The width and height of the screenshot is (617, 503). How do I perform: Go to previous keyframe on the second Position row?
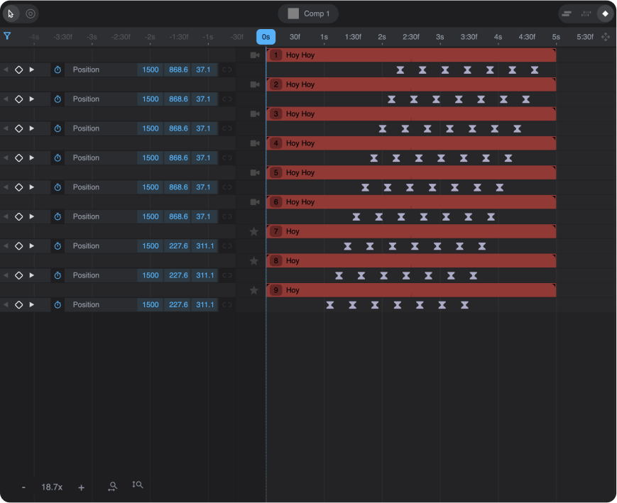[6, 99]
